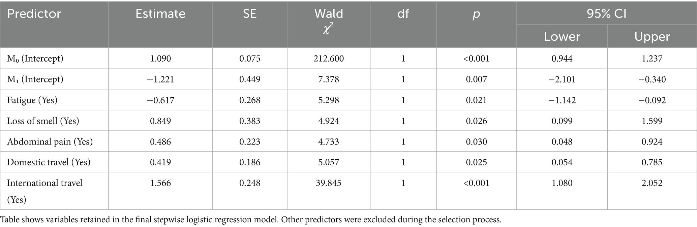This screenshot has height=227, width=697.
Task: Click the Fatigue p-value 0.021
Action: 476,100
